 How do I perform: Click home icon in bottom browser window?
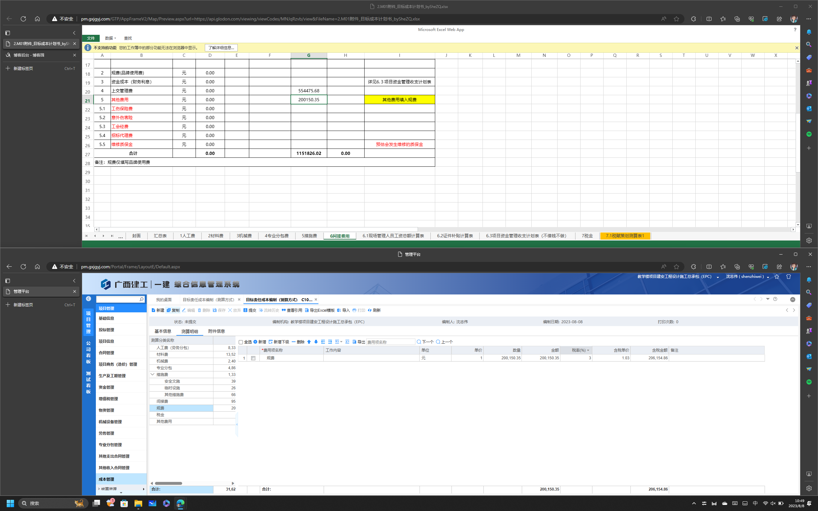[x=37, y=267]
